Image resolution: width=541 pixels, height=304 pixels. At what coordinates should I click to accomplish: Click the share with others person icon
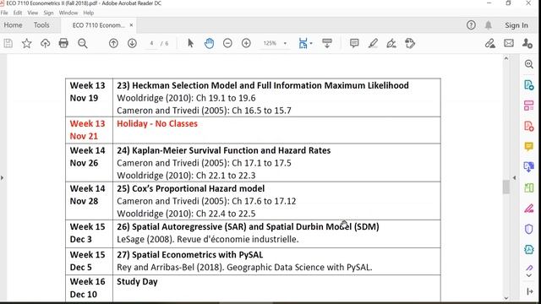527,43
